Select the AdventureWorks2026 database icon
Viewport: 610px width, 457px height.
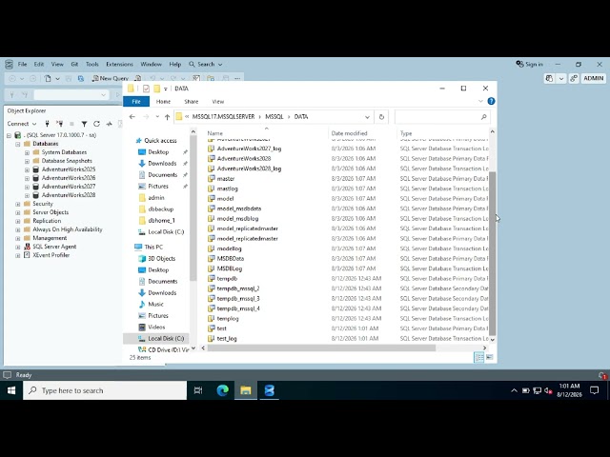point(36,178)
